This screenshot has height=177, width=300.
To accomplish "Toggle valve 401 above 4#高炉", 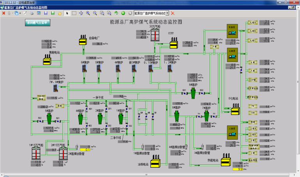I will coord(87,109).
